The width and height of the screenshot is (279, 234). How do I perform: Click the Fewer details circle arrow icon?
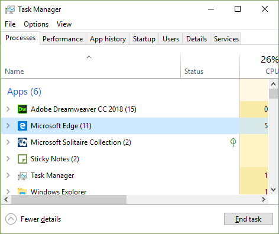(11, 219)
